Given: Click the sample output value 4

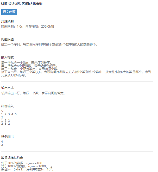Looking at the screenshot, I should point(2,142).
